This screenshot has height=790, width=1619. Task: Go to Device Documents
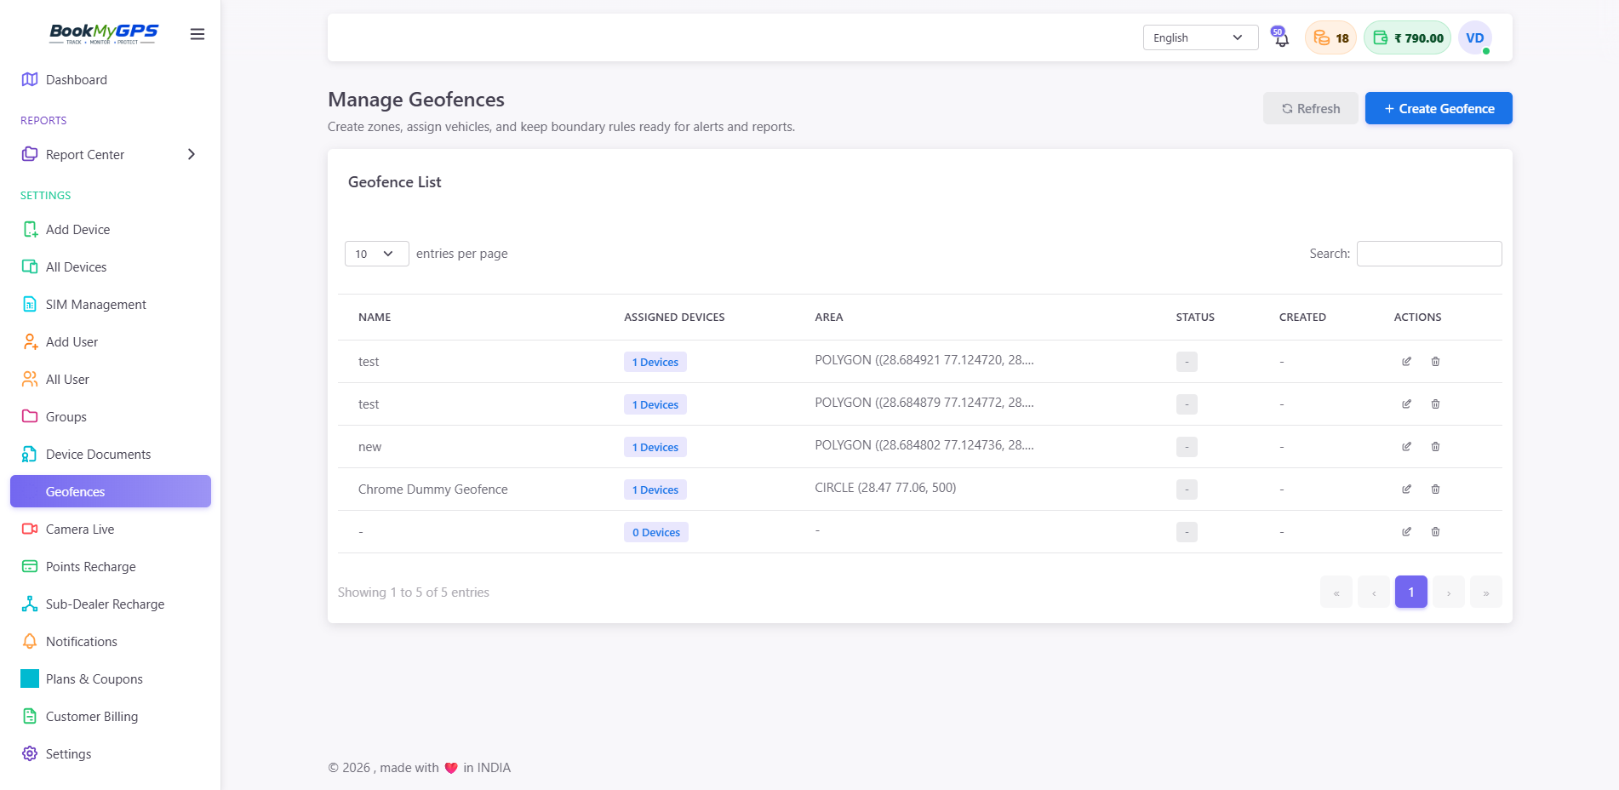pos(111,455)
